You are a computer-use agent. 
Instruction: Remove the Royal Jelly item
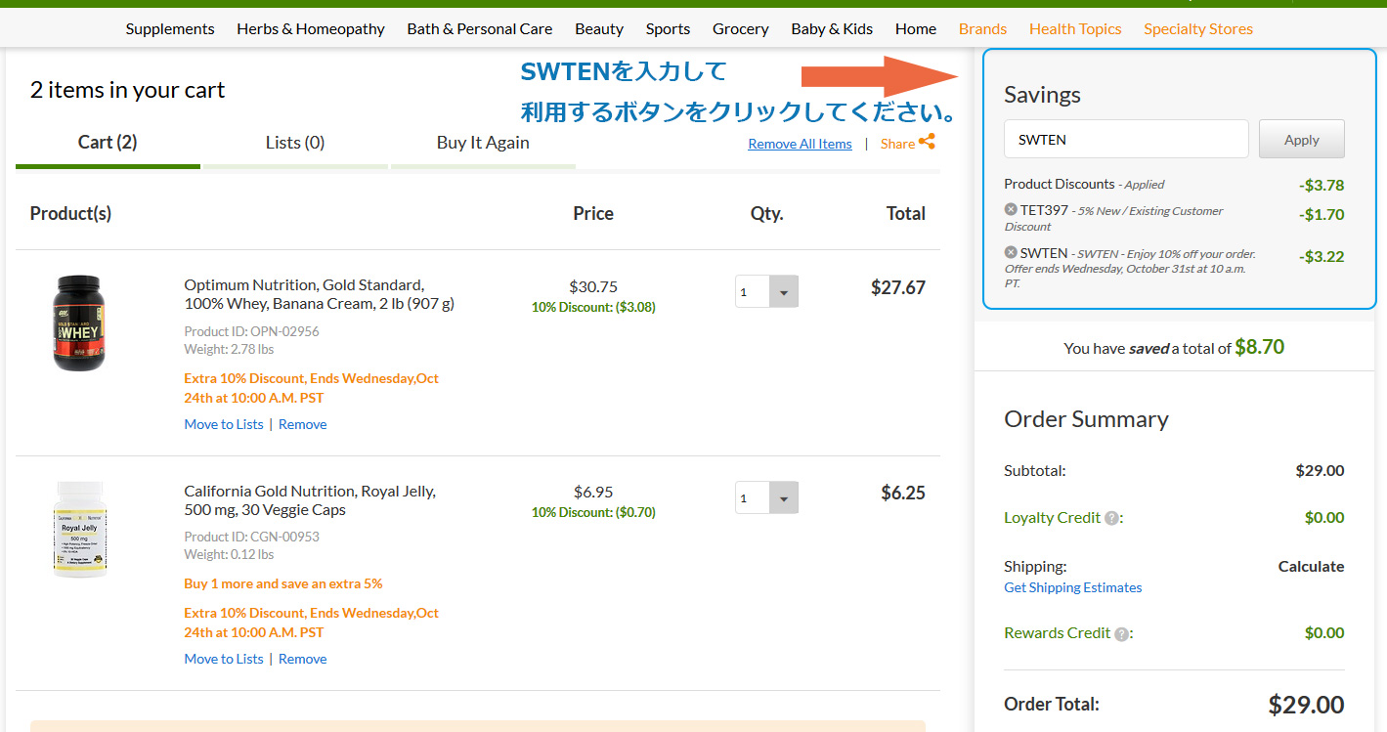(303, 659)
